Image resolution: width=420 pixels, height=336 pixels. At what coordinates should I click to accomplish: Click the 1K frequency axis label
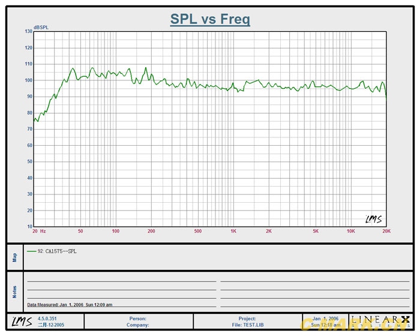click(233, 231)
